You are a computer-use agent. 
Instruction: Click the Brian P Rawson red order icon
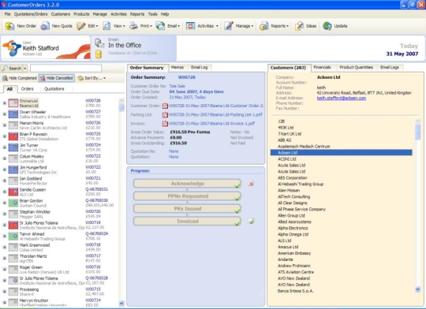(x=13, y=136)
